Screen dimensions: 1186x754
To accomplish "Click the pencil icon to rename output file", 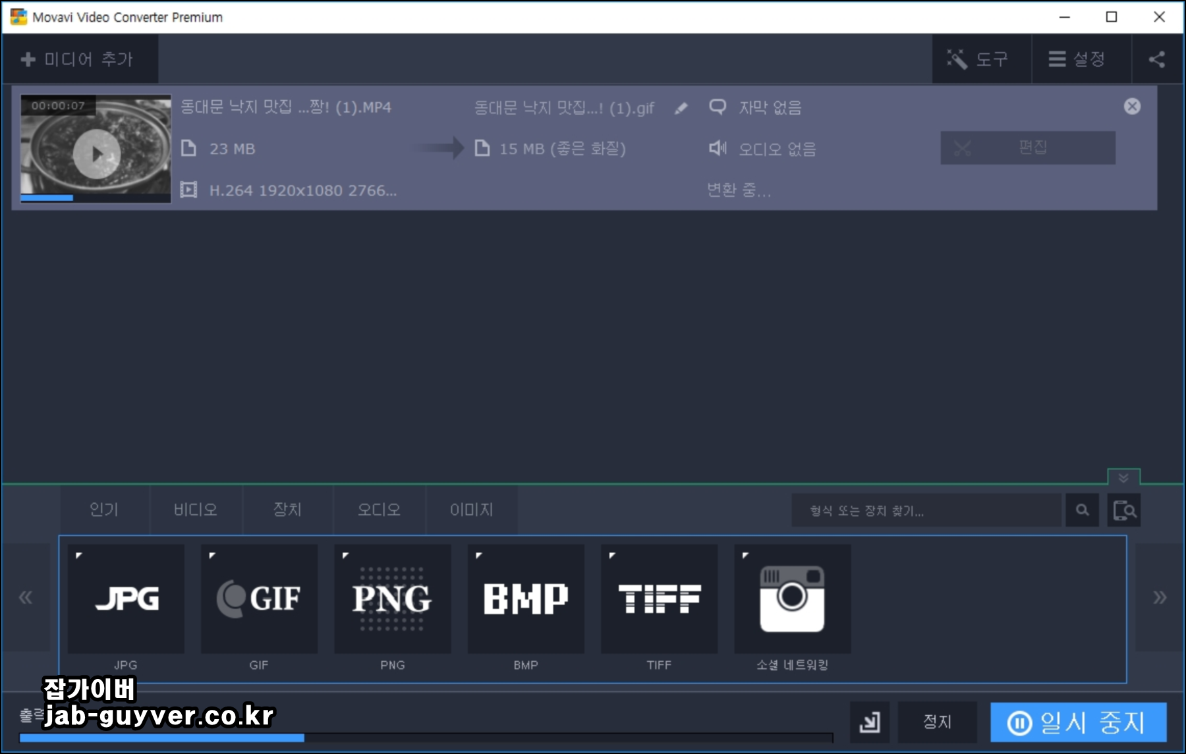I will click(x=681, y=108).
